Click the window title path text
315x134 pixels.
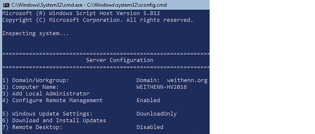click(89, 5)
